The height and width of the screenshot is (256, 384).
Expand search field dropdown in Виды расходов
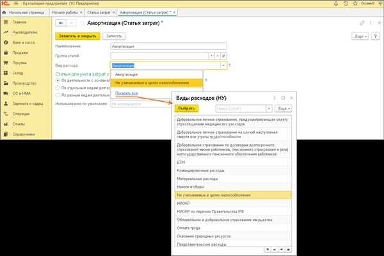[x=269, y=109]
